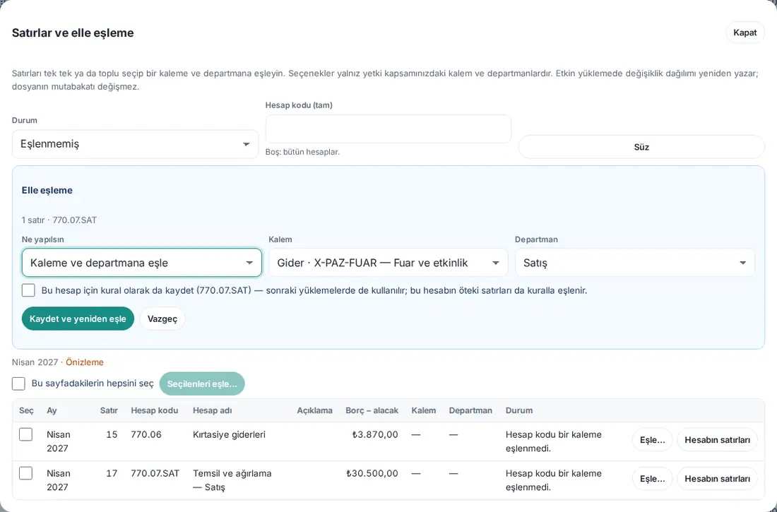Image resolution: width=777 pixels, height=512 pixels.
Task: Click Eşle... for the Kırtasiye giderleri row
Action: (652, 440)
